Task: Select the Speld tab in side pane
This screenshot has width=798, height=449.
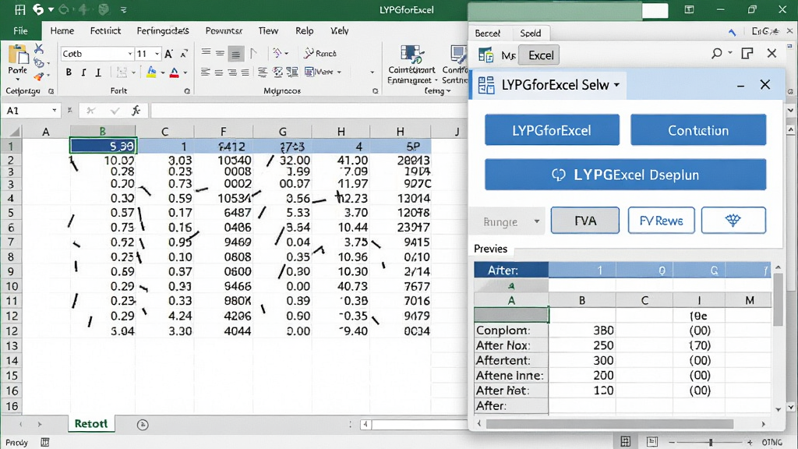Action: (530, 33)
